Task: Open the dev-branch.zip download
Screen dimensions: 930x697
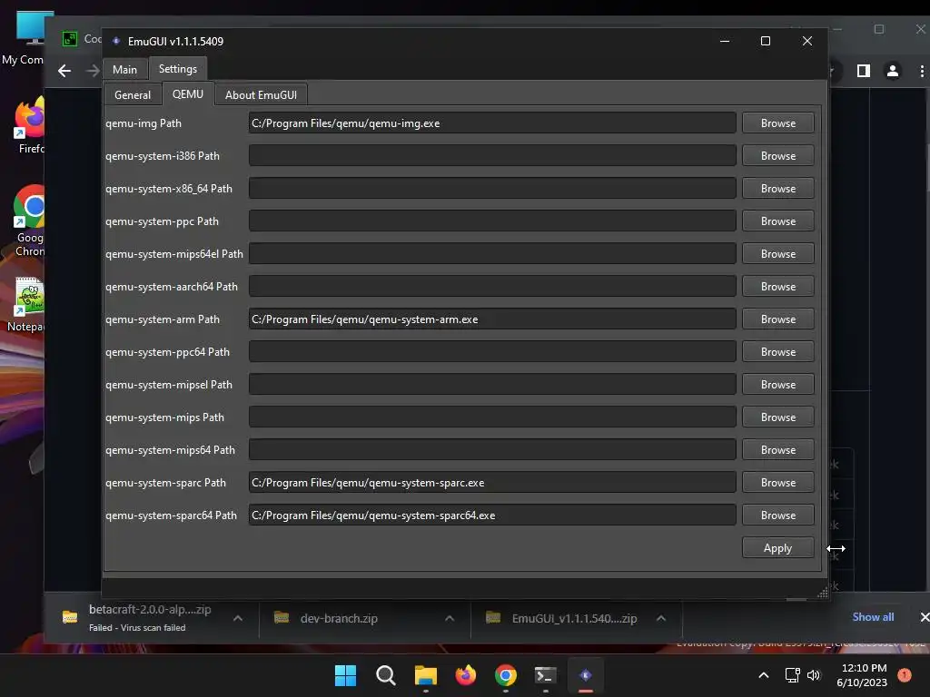Action: click(339, 618)
